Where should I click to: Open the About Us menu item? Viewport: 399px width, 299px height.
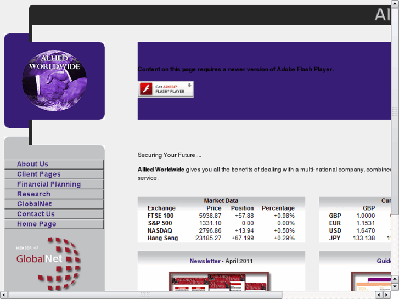pos(54,164)
